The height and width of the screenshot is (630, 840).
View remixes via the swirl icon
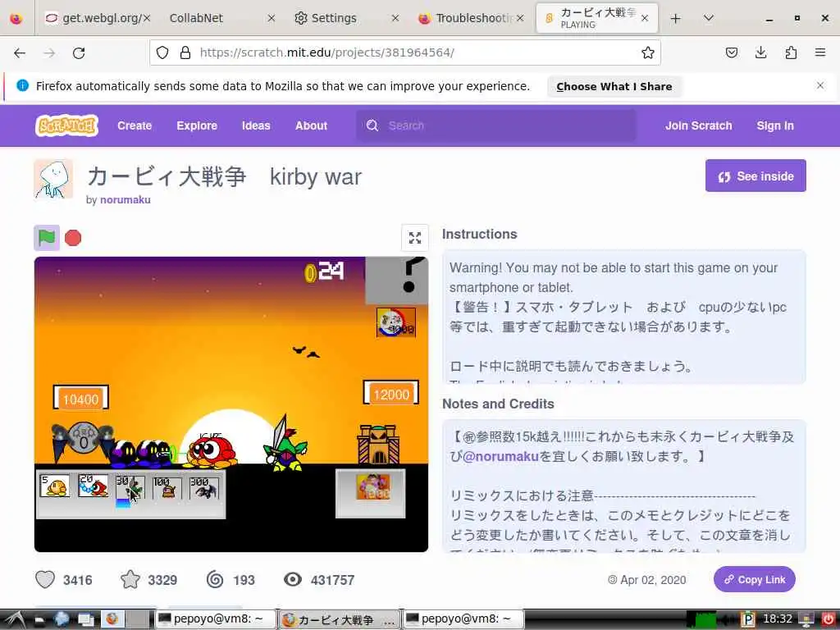pos(215,580)
